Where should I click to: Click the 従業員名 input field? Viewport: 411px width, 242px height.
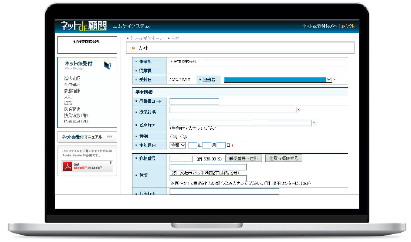(233, 110)
